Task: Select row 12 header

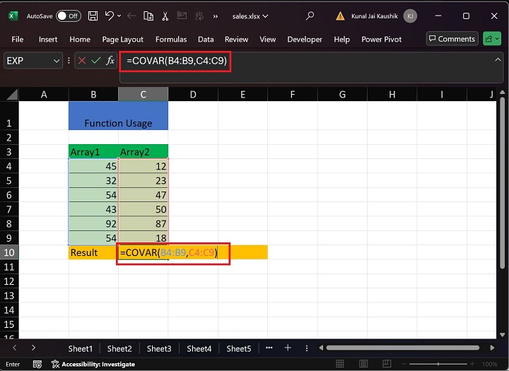Action: [9, 281]
